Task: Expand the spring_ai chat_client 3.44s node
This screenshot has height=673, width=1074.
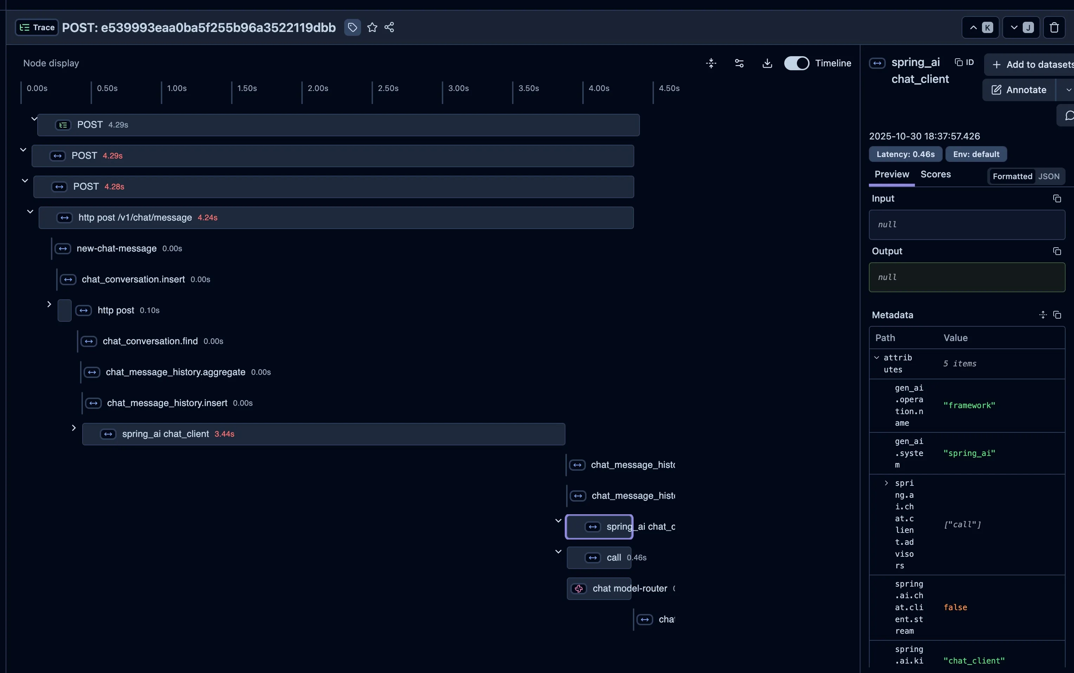Action: [x=74, y=428]
